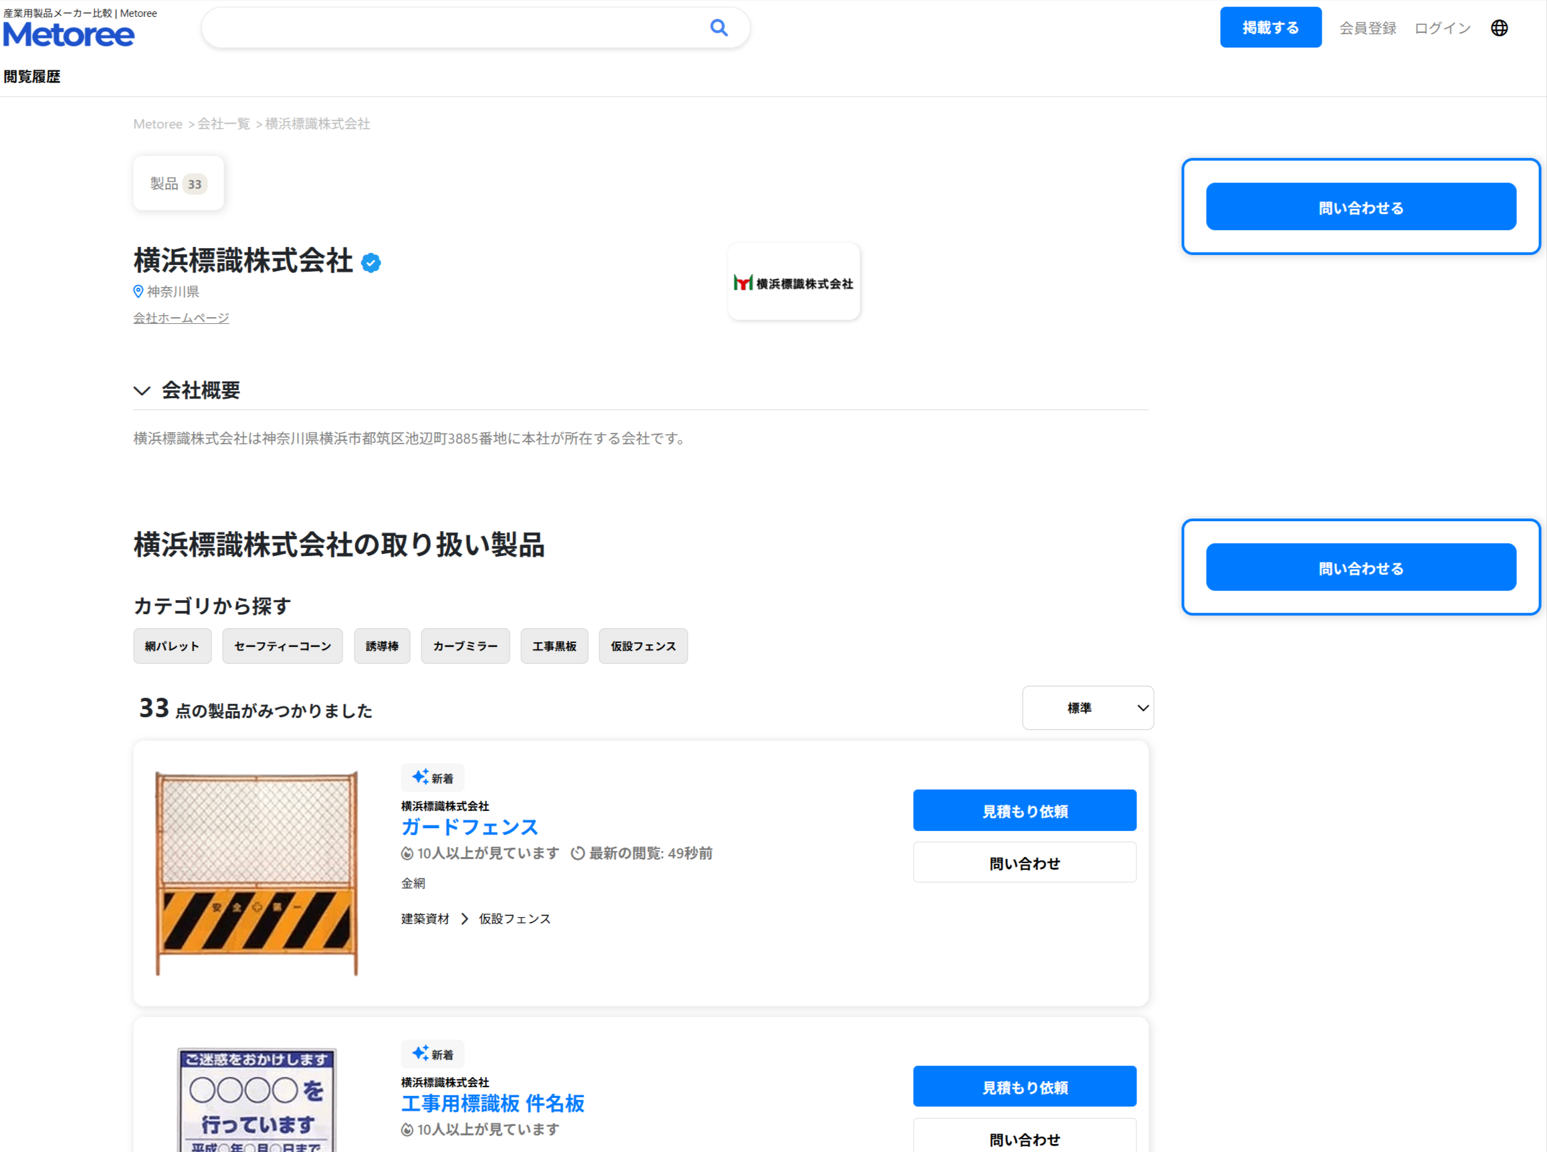Click the 神奈川県 location pin icon
This screenshot has height=1152, width=1547.
click(x=138, y=292)
